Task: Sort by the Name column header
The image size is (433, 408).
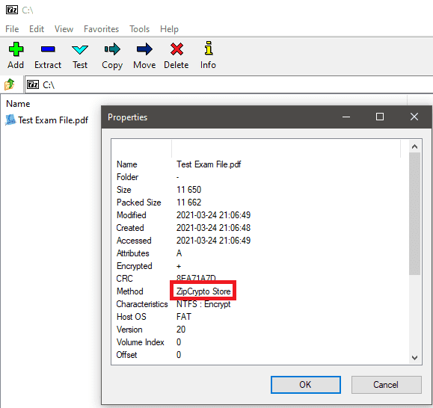Action: [x=18, y=104]
